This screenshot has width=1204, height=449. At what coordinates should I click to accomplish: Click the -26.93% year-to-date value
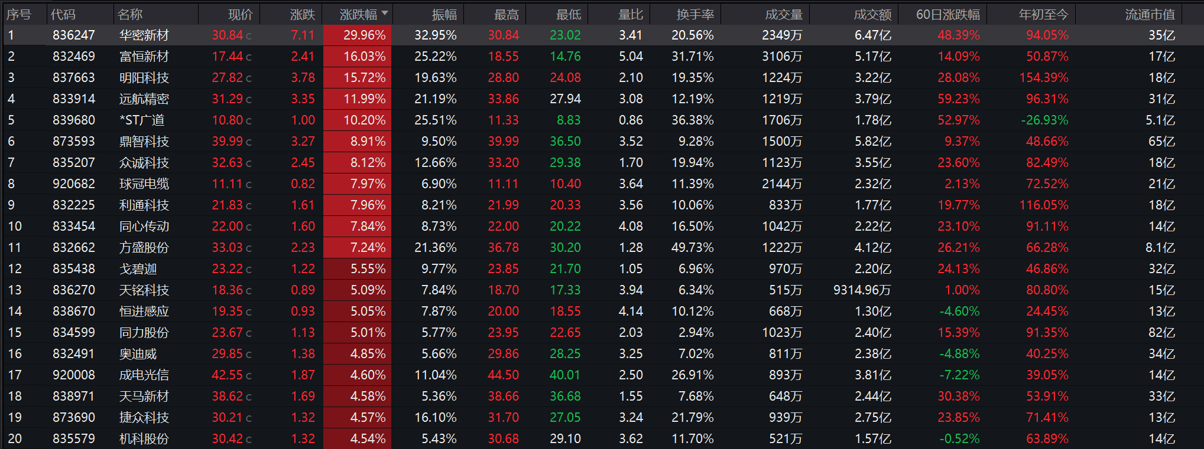pyautogui.click(x=1044, y=120)
